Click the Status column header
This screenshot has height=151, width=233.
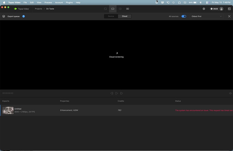pyautogui.click(x=178, y=101)
